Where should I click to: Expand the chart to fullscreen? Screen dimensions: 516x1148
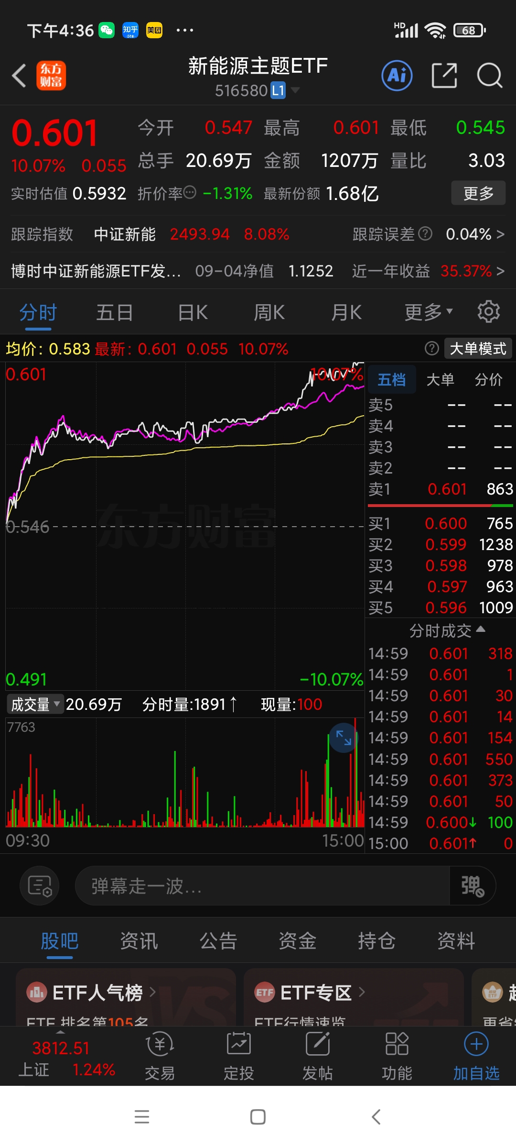(x=344, y=738)
